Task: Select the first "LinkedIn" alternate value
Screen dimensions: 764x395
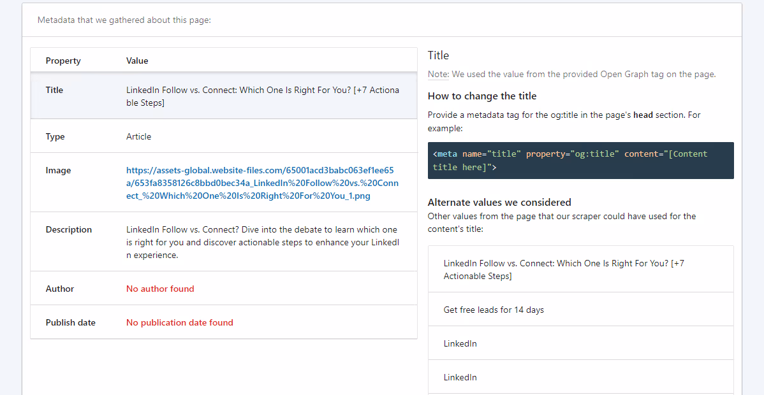Action: click(x=460, y=343)
